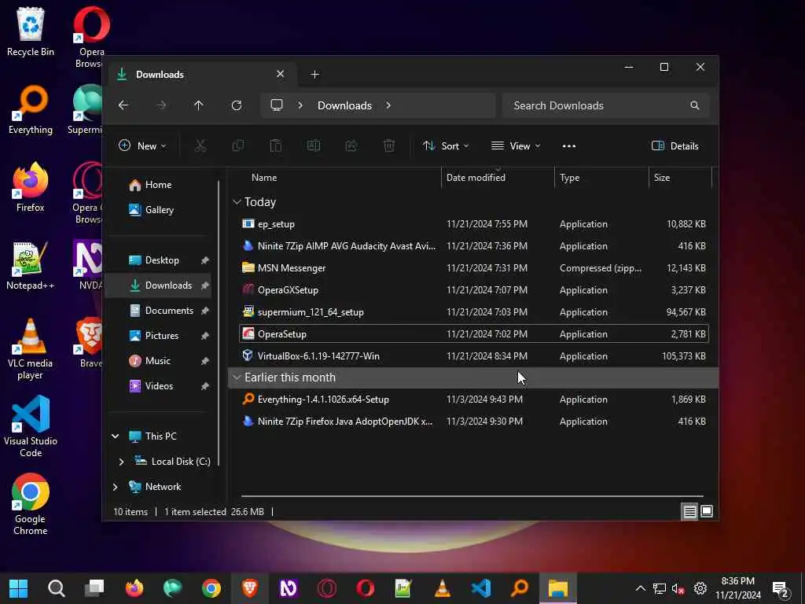Click Recycle Bin desktop icon
805x604 pixels.
31,31
